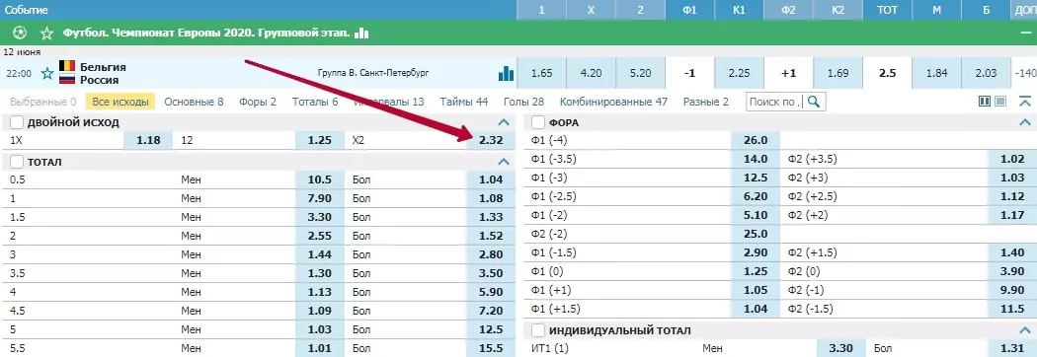Collapse the ИНДИВИДУАЛЬНЫЙ ТОТАЛ section
Viewport: 1037px width, 357px height.
1025,330
